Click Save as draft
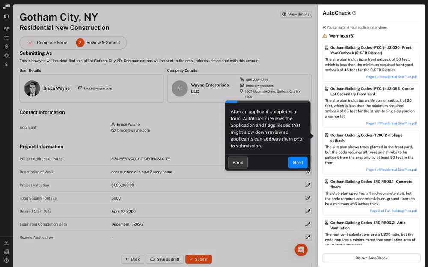Viewport: 428px width, 267px height. pyautogui.click(x=164, y=259)
